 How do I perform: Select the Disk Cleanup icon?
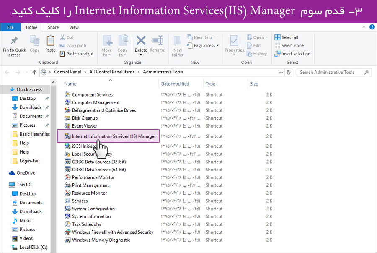click(x=67, y=118)
